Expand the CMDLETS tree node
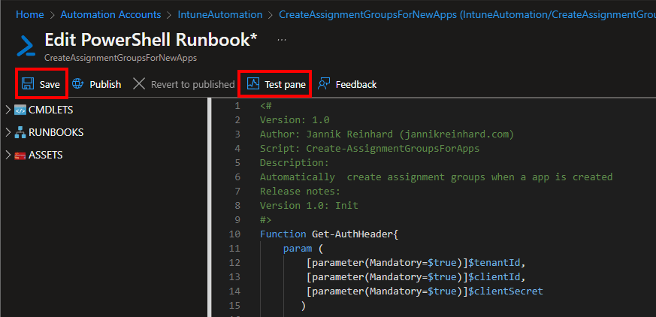 [x=8, y=110]
